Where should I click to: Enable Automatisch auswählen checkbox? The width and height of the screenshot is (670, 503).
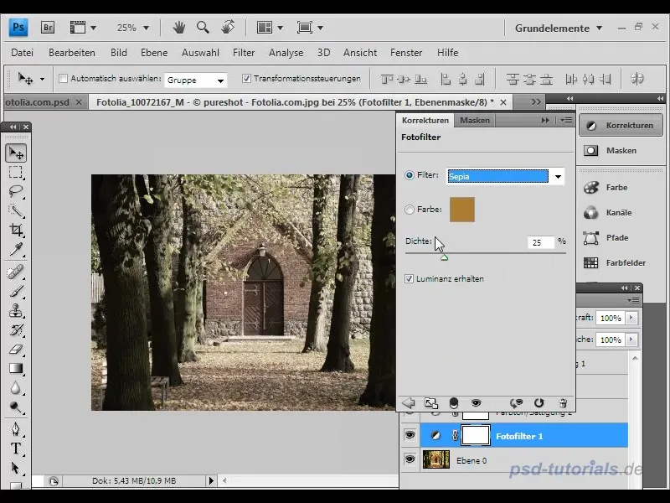(63, 79)
